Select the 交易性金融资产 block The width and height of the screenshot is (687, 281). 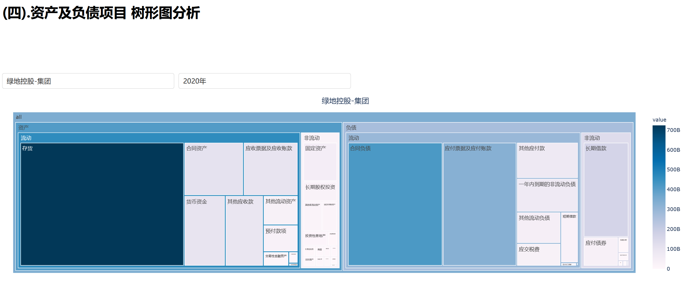(x=276, y=259)
